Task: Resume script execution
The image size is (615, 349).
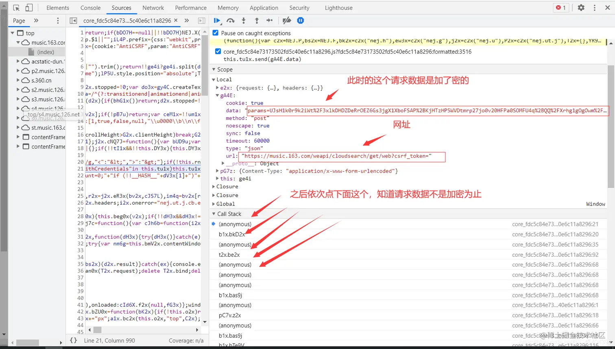Action: pyautogui.click(x=217, y=20)
